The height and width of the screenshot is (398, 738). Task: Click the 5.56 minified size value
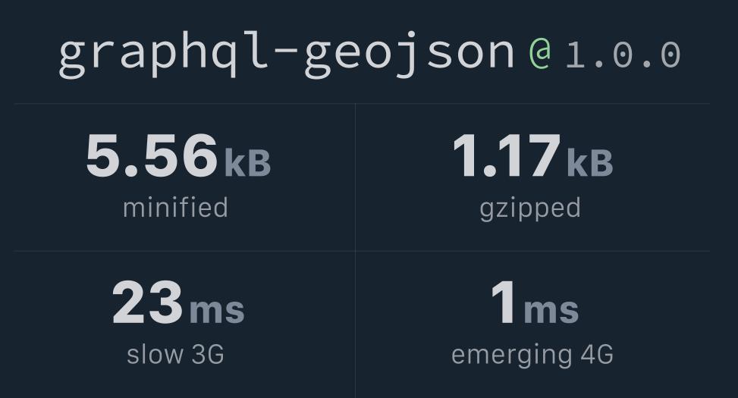[152, 155]
